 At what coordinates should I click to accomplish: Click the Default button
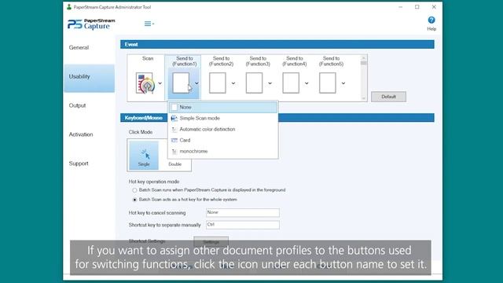point(388,97)
